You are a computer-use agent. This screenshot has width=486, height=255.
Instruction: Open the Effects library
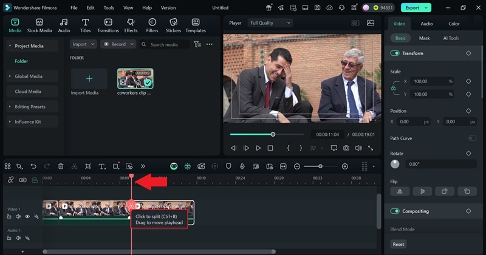(x=131, y=25)
